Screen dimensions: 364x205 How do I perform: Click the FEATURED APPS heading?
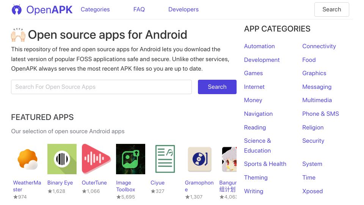(x=42, y=117)
